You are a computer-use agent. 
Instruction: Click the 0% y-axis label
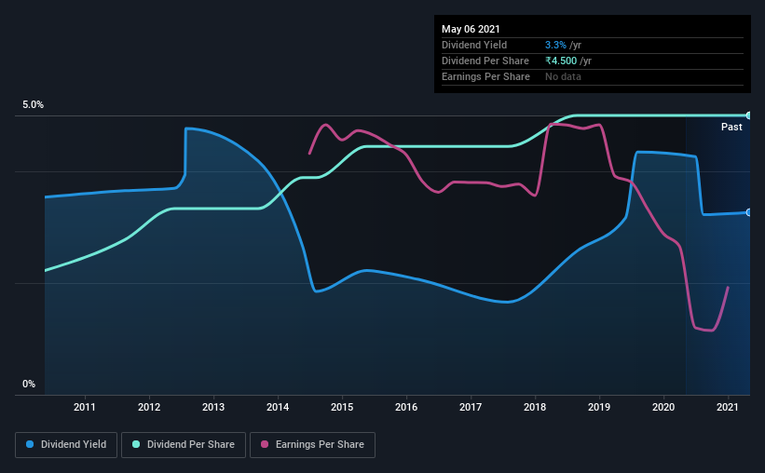pyautogui.click(x=29, y=385)
